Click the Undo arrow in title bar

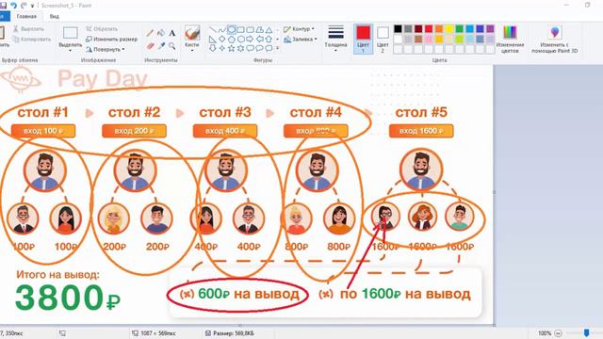click(x=13, y=6)
